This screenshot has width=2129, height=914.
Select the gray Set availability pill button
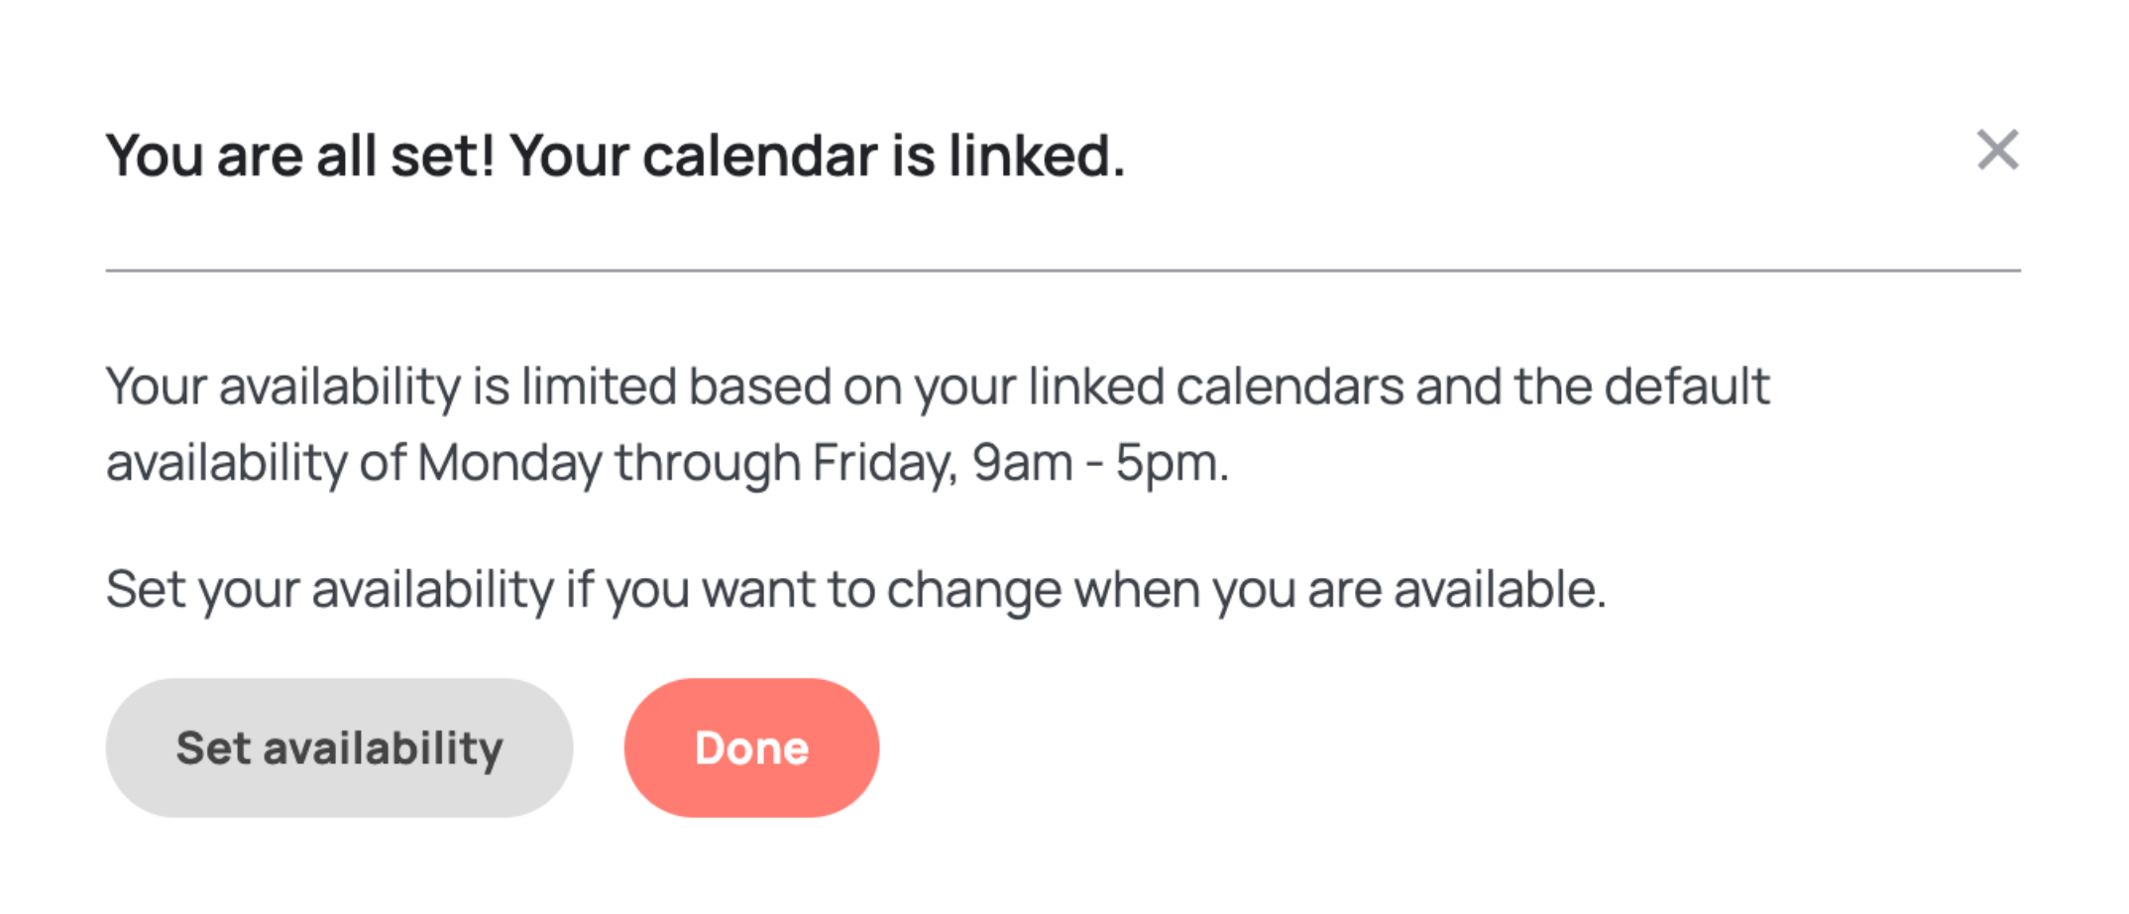(x=339, y=747)
